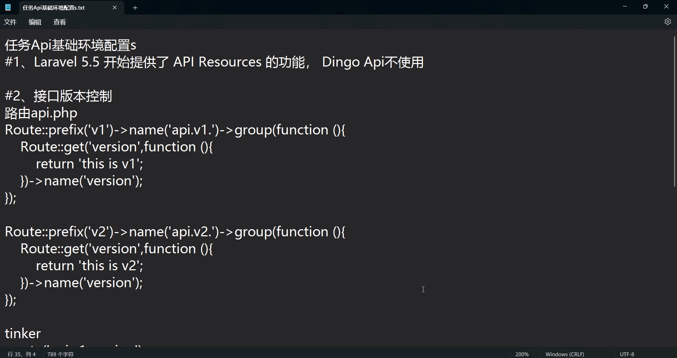Click the character count 789个字符 indicator
677x358 pixels.
point(60,354)
